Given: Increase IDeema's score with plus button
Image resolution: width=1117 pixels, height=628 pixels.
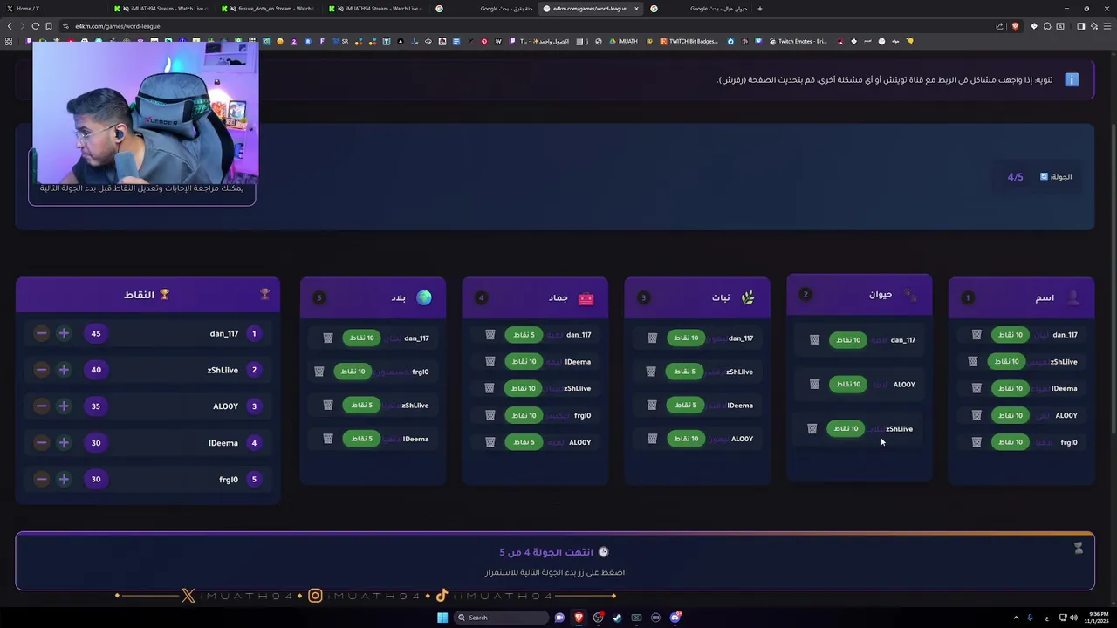Looking at the screenshot, I should pyautogui.click(x=64, y=443).
